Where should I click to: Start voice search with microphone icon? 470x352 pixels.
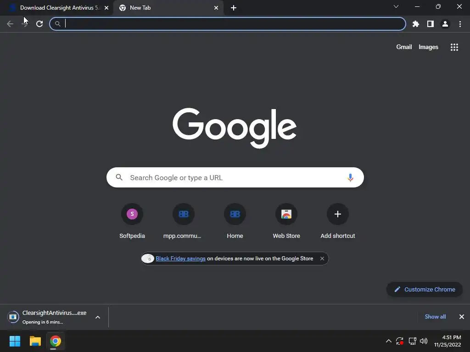(x=350, y=177)
